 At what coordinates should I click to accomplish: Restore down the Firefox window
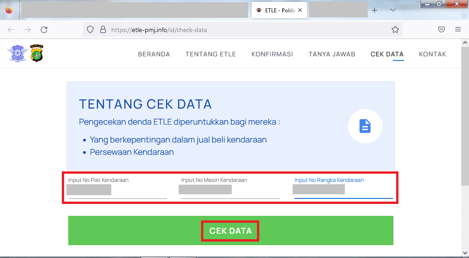(439, 4)
